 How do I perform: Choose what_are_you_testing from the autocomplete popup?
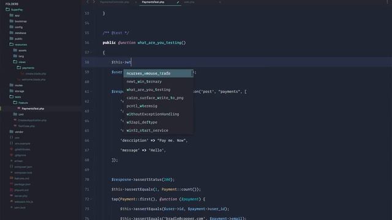point(158,90)
